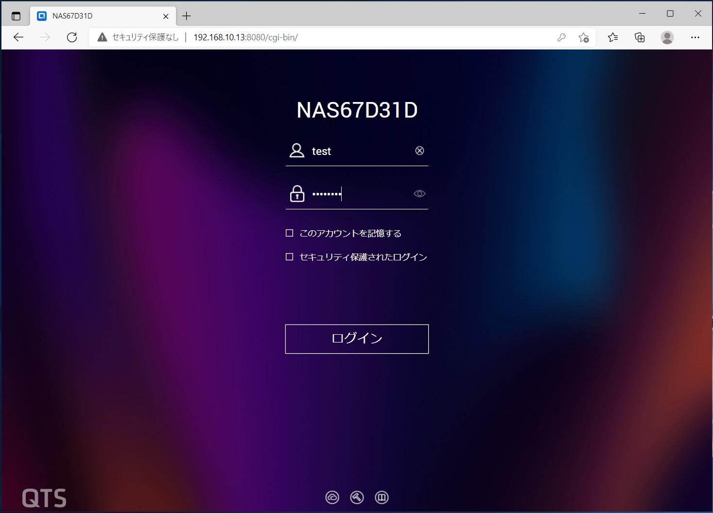Clear the username field with the X icon
Screen dimensions: 713x513
[419, 151]
